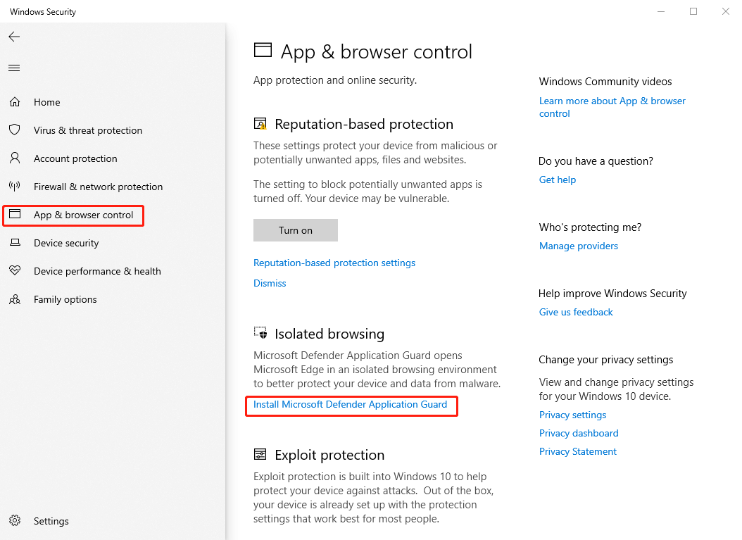This screenshot has height=540, width=742.
Task: Click Device performance & health heart icon
Action: point(15,271)
